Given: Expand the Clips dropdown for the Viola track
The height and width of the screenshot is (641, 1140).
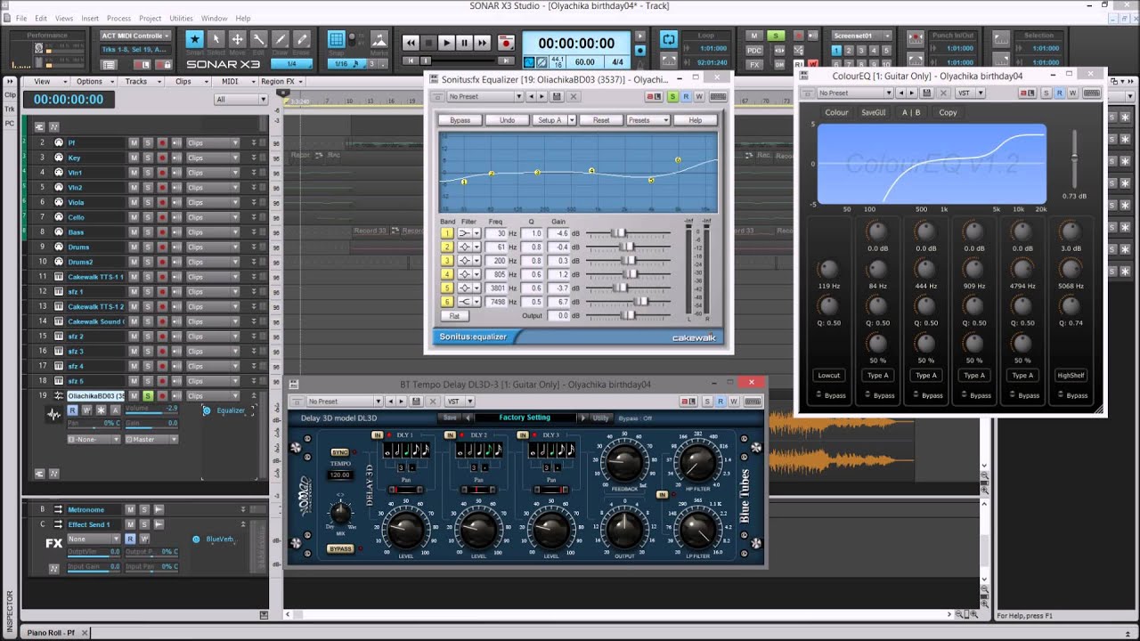Looking at the screenshot, I should pos(212,202).
